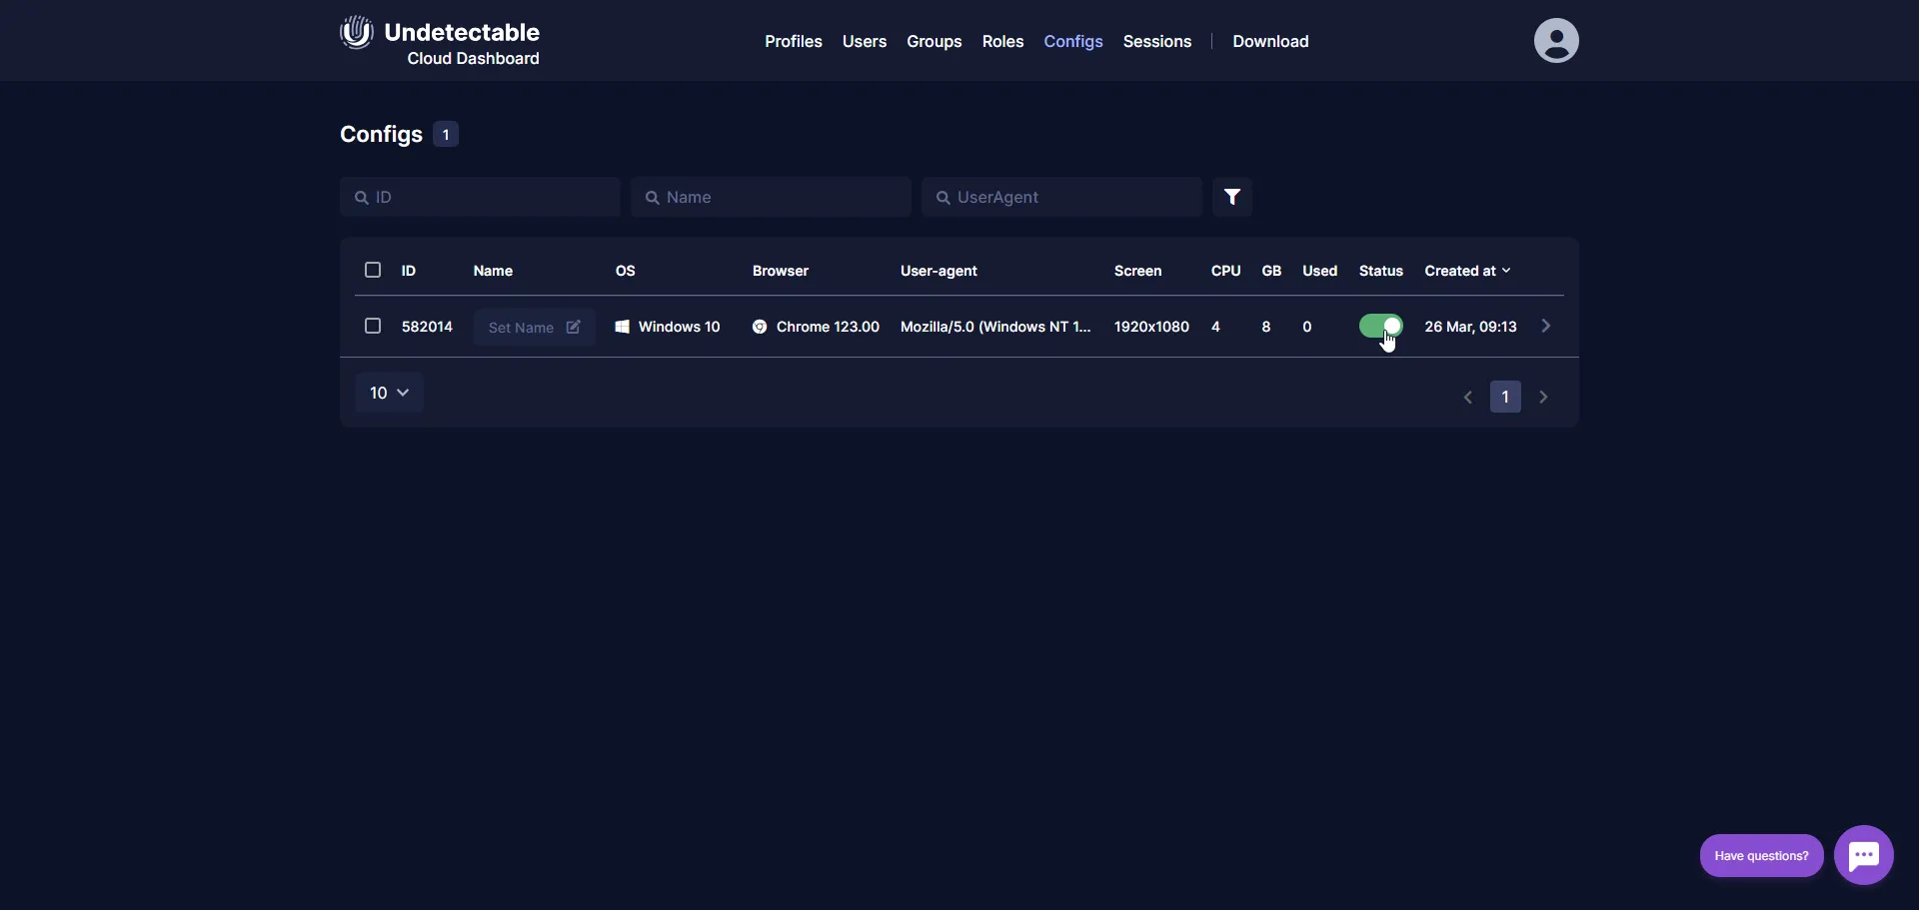This screenshot has height=910, width=1919.
Task: Open the Configs nav item
Action: tap(1073, 41)
